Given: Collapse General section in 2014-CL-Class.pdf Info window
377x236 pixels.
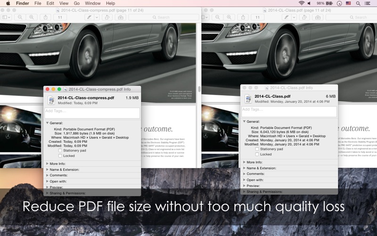Looking at the screenshot, I should pos(244,122).
